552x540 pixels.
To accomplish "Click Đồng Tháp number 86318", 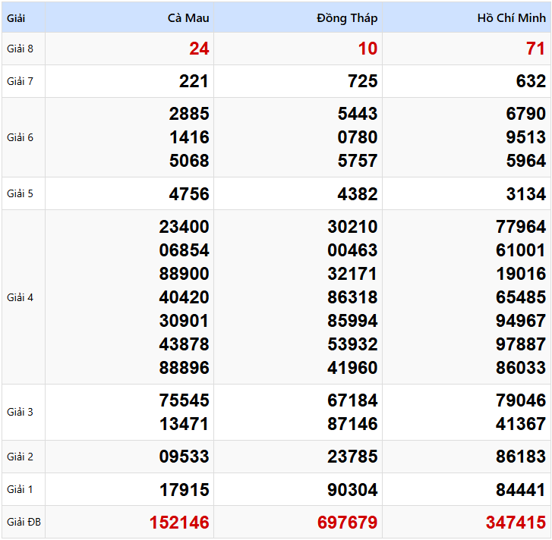I will coord(352,297).
